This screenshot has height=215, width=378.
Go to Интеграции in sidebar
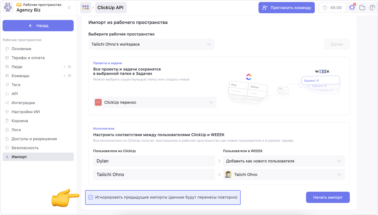23,103
